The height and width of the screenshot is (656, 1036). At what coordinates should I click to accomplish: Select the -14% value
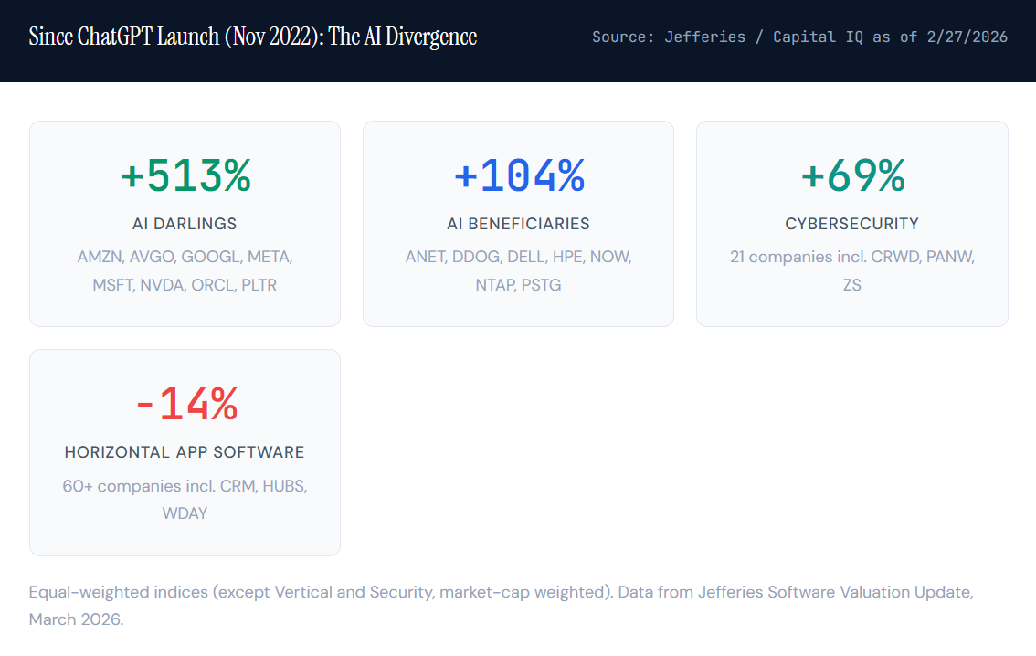click(186, 404)
